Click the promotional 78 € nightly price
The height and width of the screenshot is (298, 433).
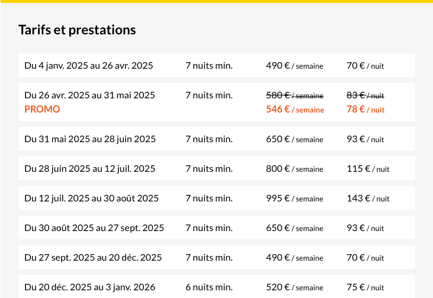coord(365,109)
